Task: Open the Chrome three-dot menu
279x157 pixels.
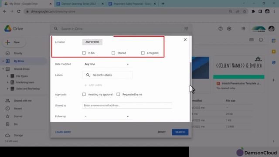Action: [x=274, y=11]
